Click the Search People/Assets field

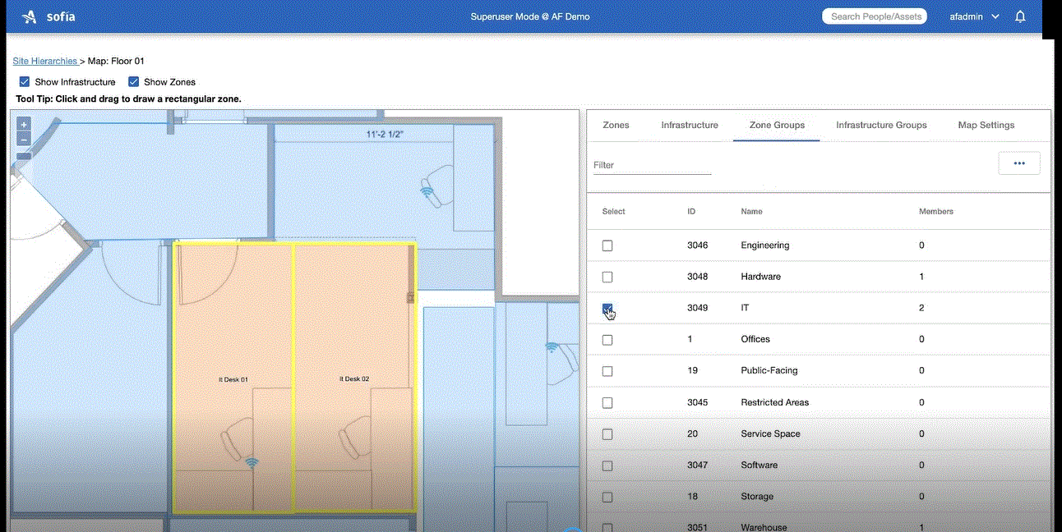[874, 16]
